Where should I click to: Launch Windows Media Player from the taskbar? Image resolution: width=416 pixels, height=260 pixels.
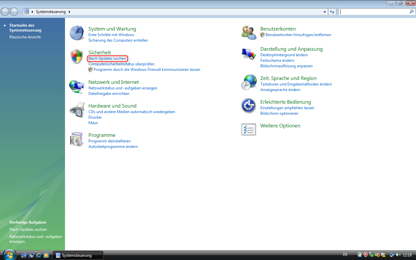point(46,255)
